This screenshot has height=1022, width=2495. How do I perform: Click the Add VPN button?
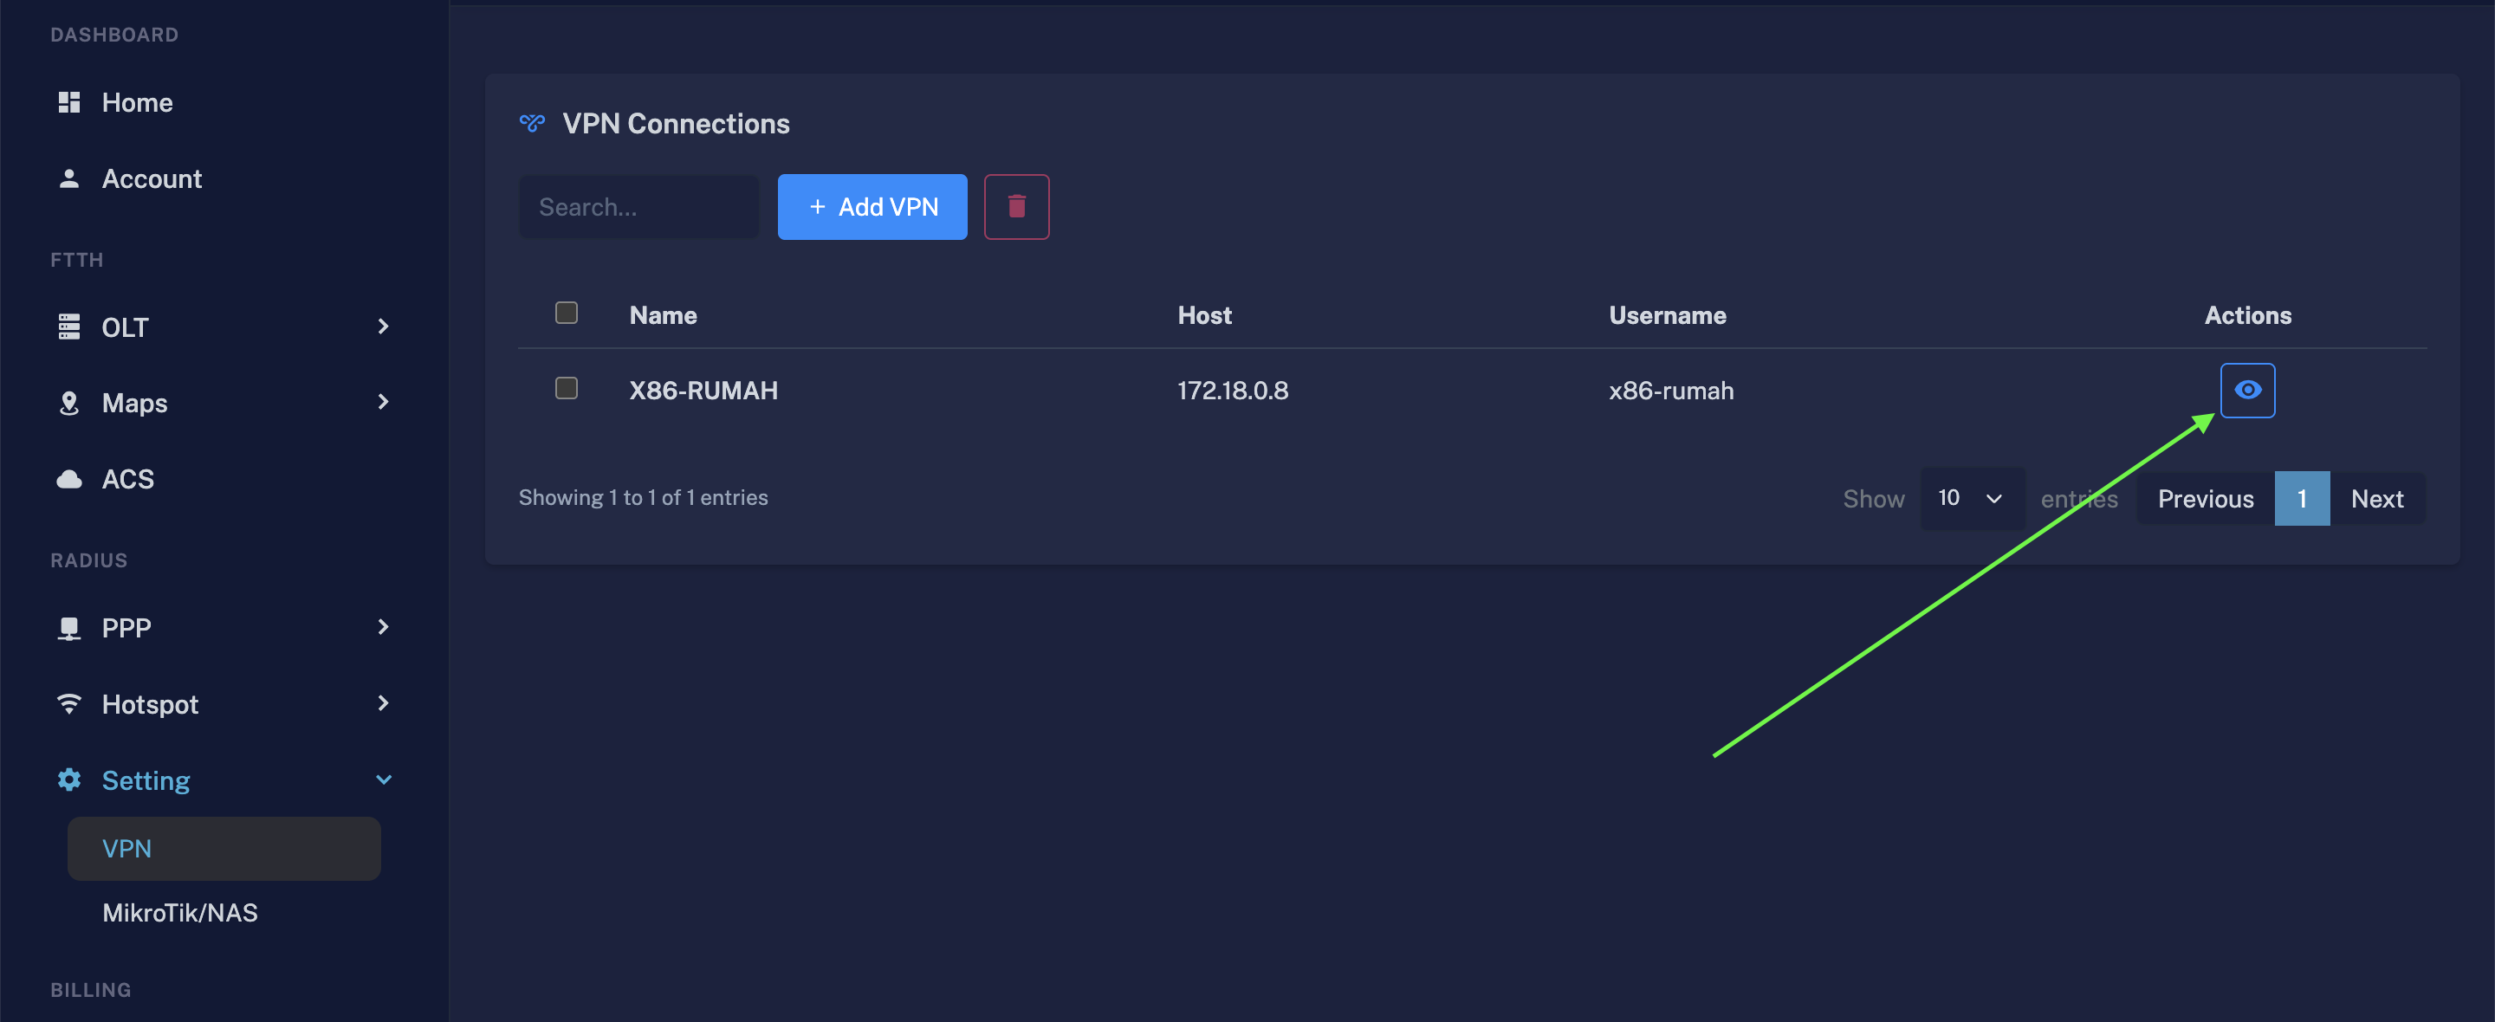[872, 206]
